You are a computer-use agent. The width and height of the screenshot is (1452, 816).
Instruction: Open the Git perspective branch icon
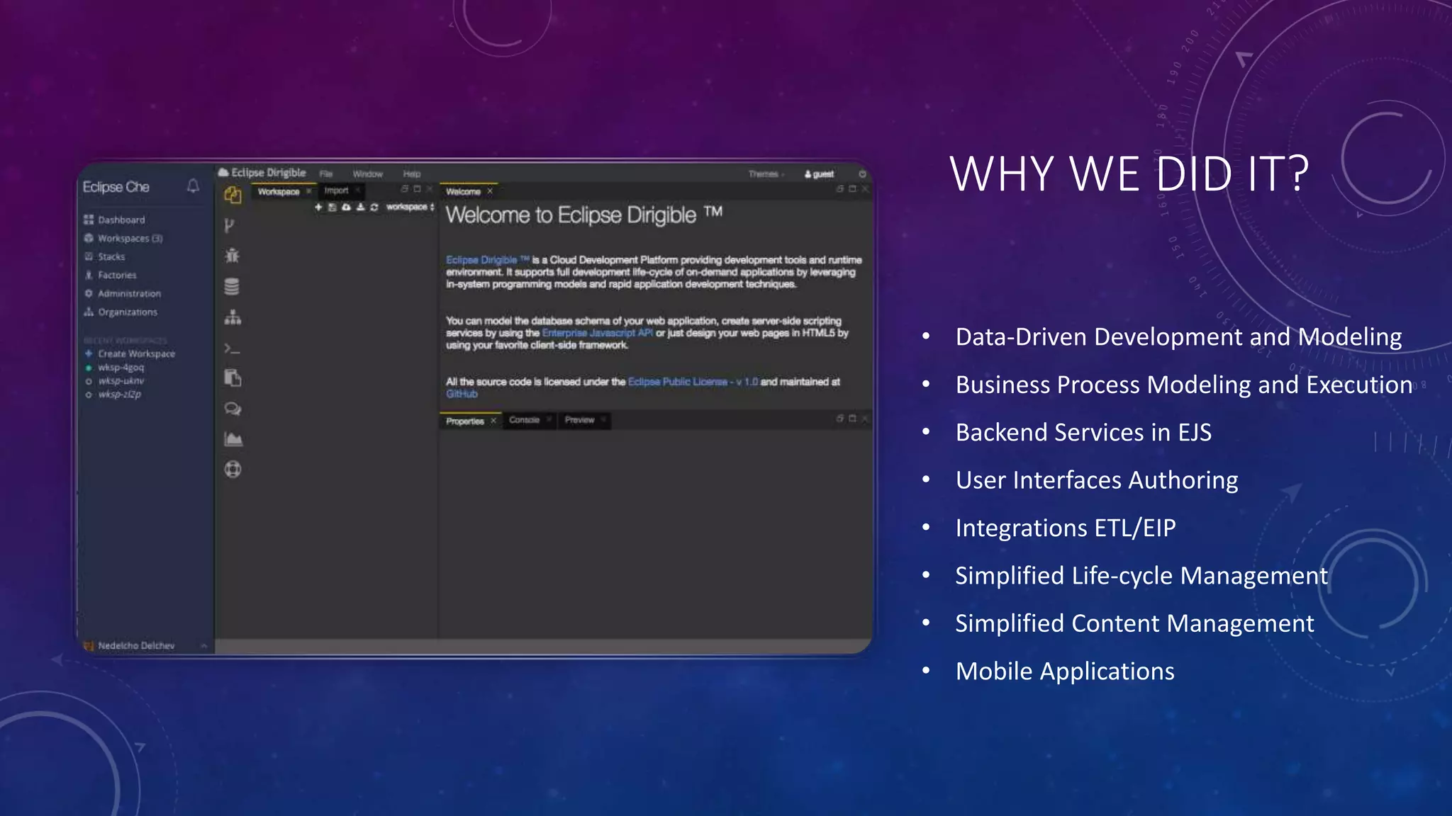(229, 226)
